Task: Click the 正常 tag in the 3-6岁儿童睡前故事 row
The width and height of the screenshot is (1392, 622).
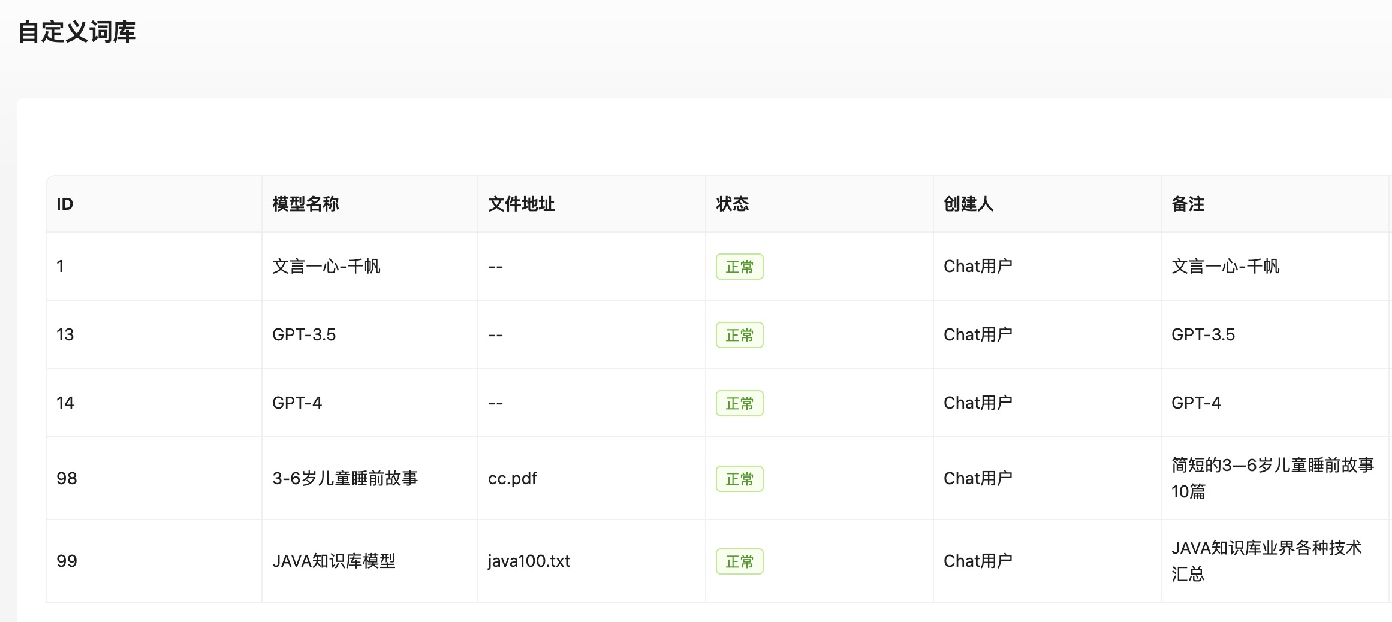Action: pyautogui.click(x=739, y=479)
